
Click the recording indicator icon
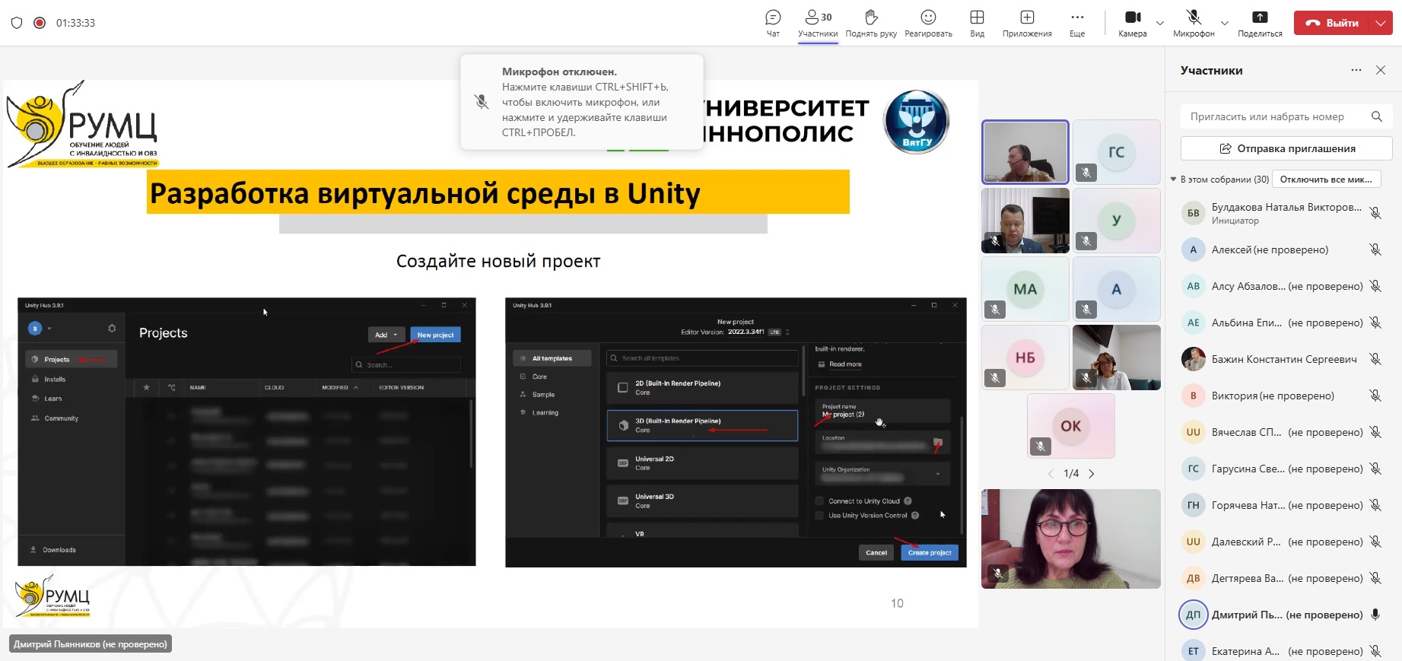click(40, 23)
